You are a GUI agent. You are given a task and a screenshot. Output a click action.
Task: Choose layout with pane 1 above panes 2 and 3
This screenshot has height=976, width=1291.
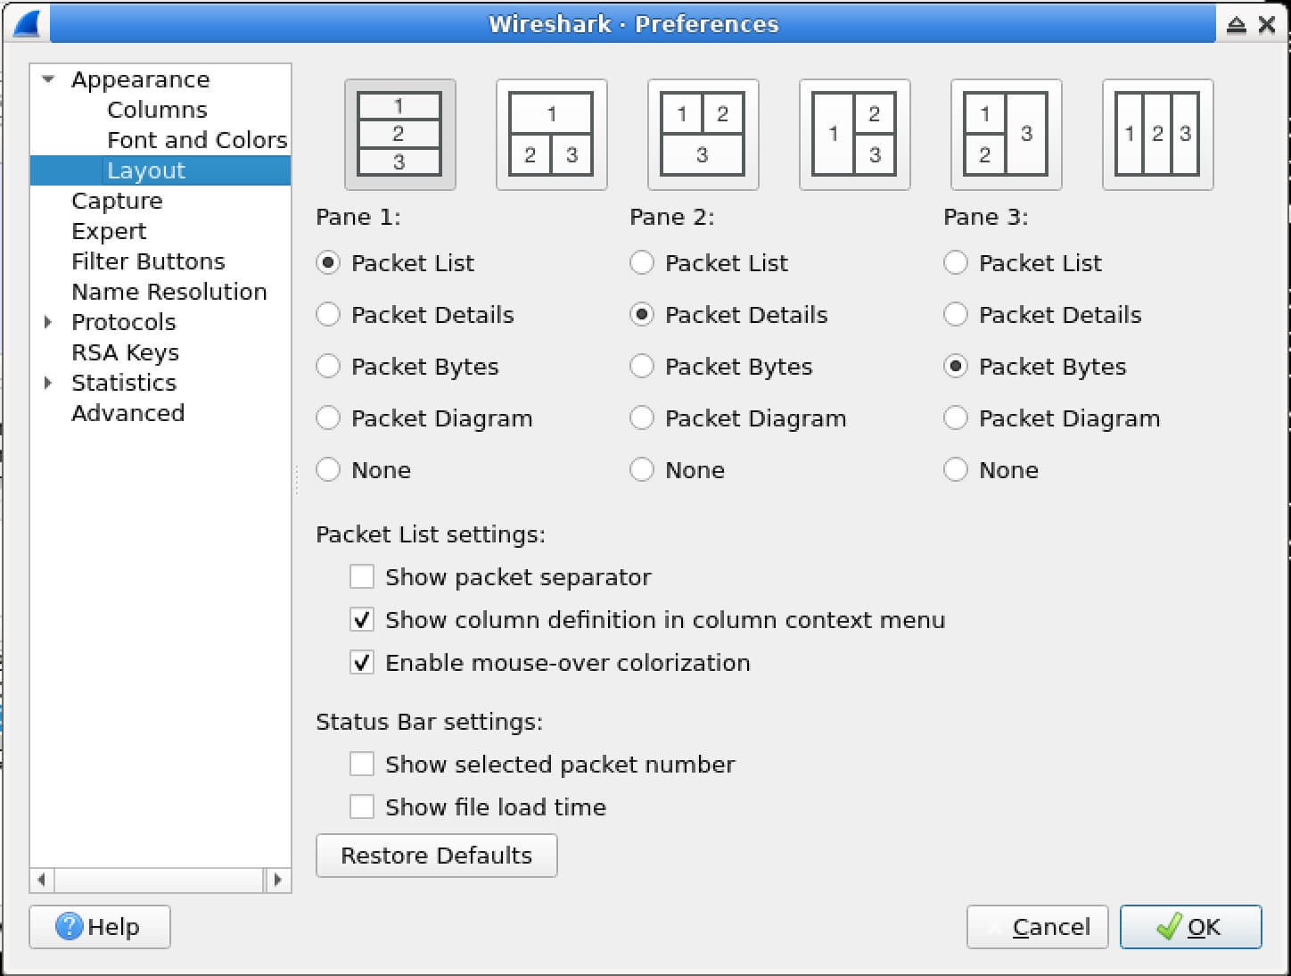tap(551, 135)
